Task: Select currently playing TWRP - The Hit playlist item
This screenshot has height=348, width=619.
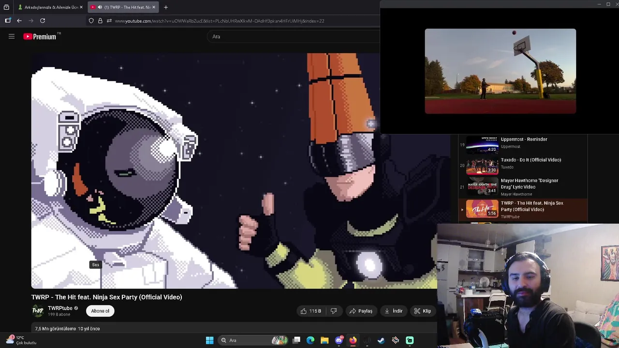Action: 522,209
